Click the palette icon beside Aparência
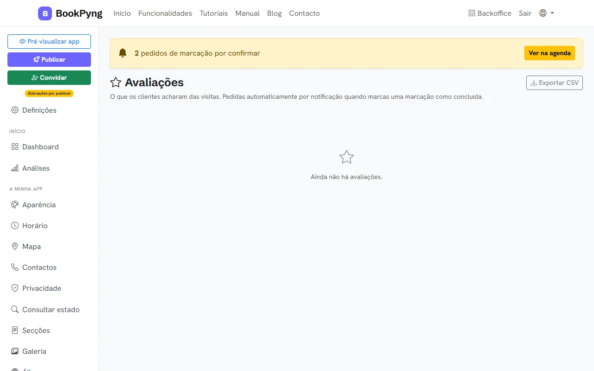The height and width of the screenshot is (371, 594). point(15,205)
